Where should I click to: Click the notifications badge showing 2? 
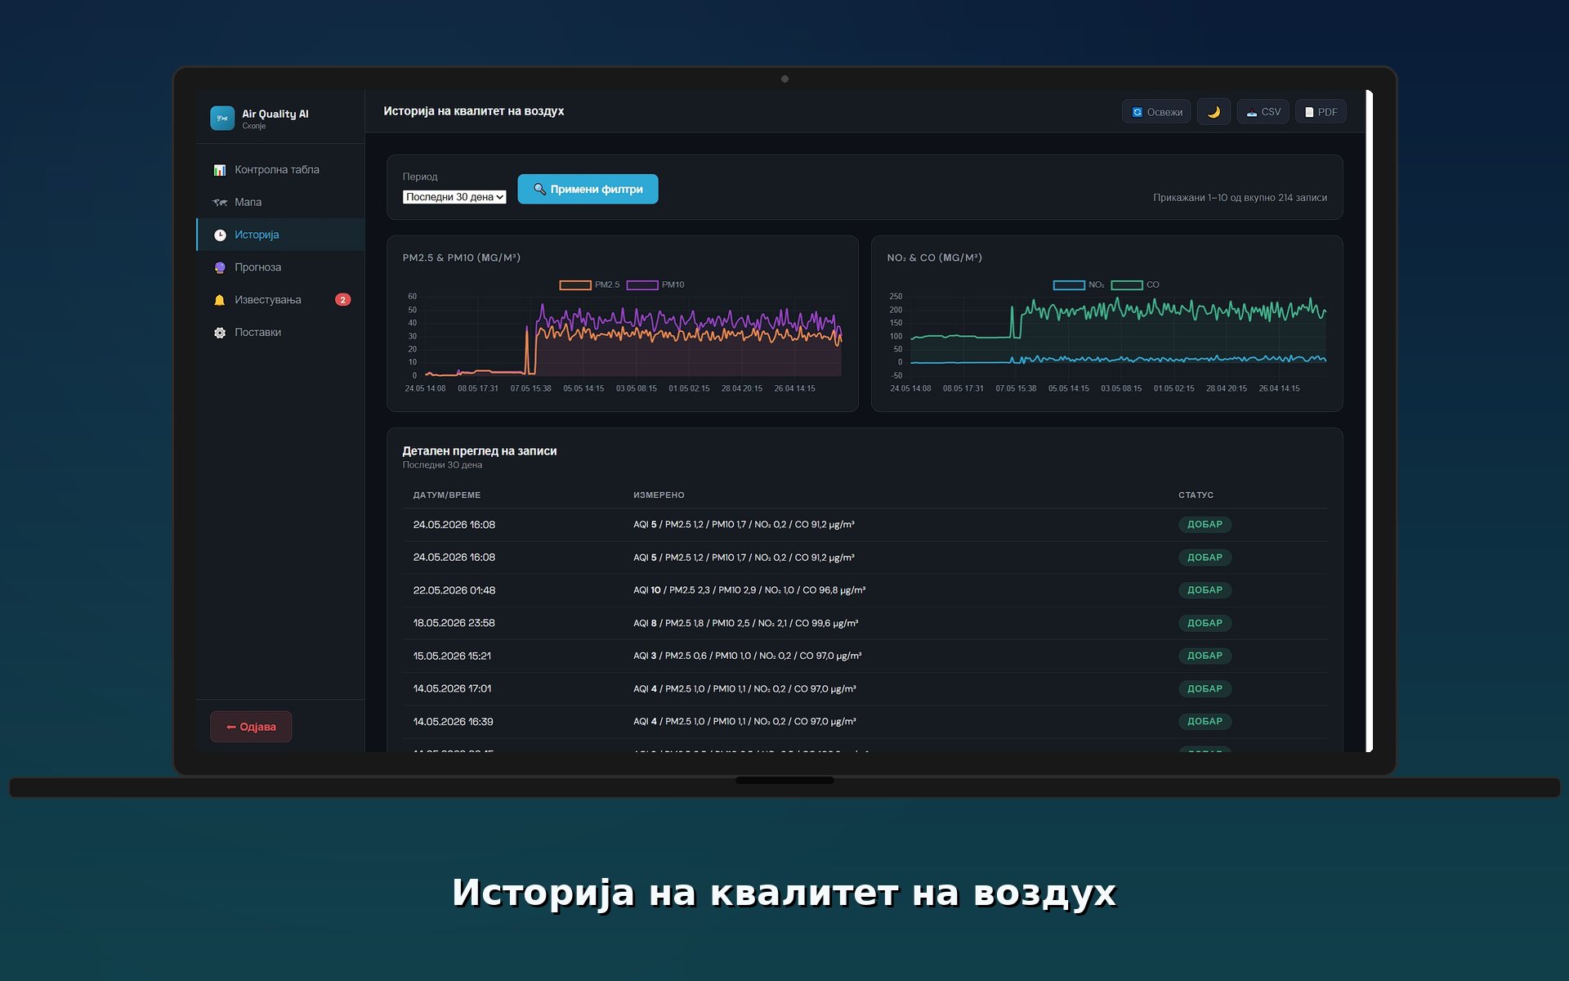click(343, 300)
